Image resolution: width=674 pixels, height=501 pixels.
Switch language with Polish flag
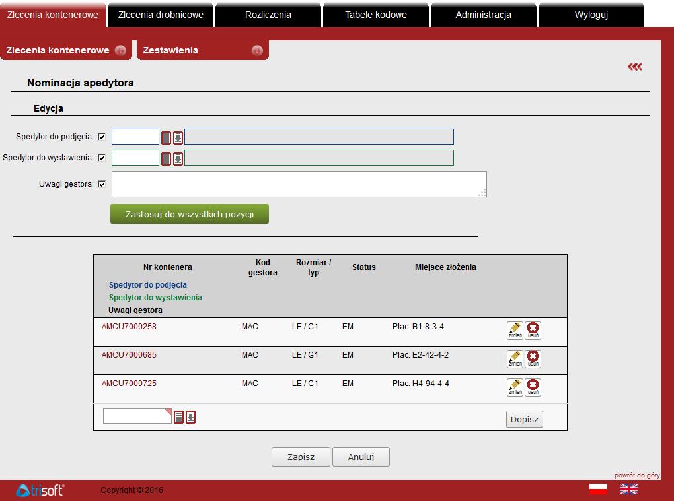click(x=598, y=489)
